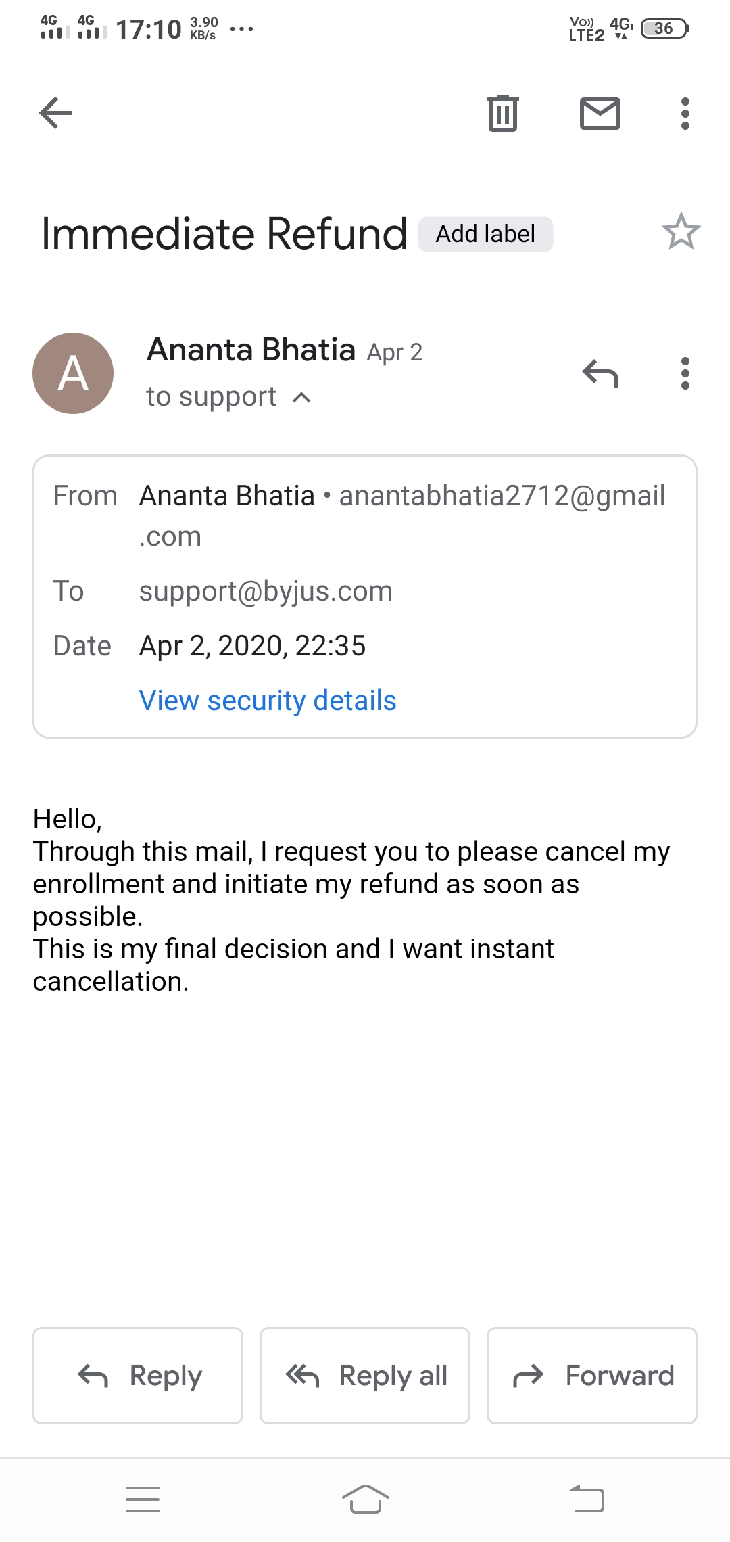Open top bar three-dot overflow menu

685,113
